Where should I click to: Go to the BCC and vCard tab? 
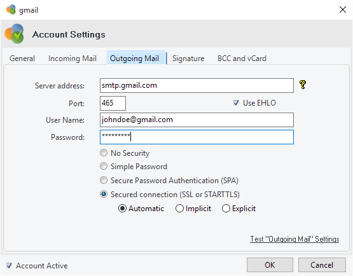tap(242, 59)
